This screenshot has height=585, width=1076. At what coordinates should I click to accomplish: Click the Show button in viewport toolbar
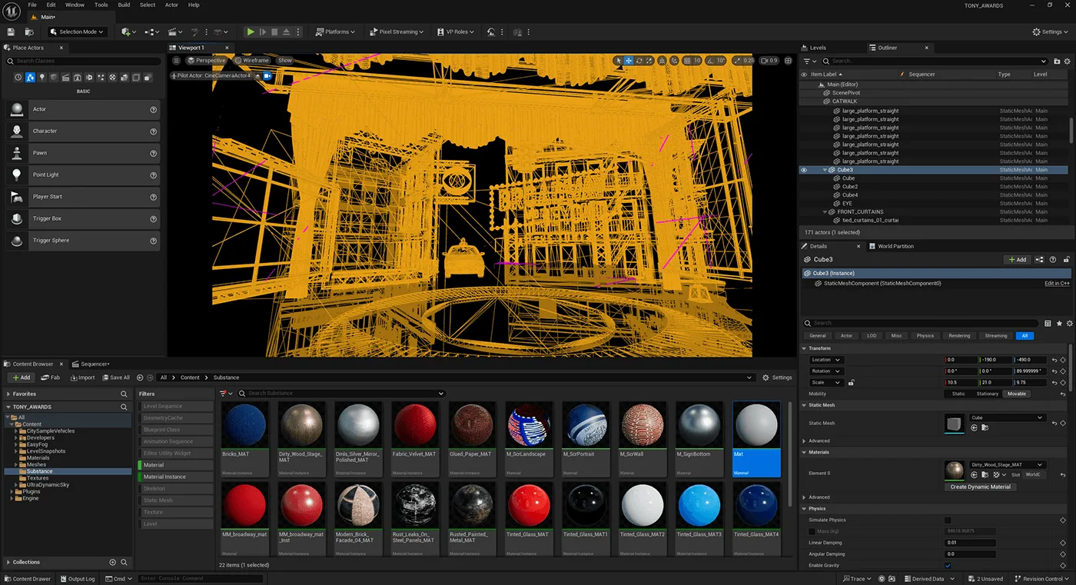(285, 61)
